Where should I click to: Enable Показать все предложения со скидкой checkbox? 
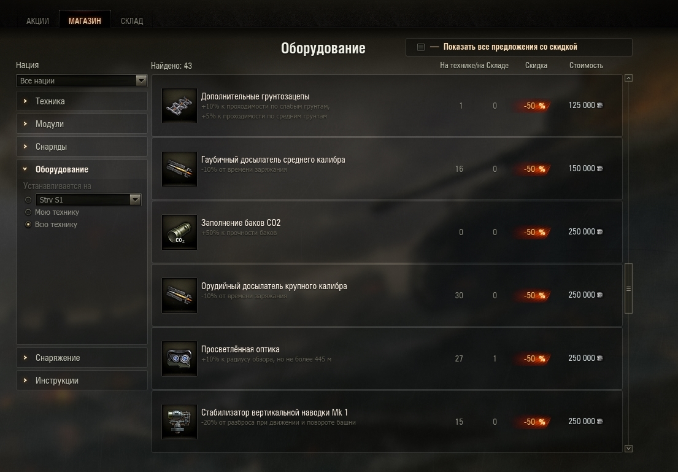click(x=421, y=47)
